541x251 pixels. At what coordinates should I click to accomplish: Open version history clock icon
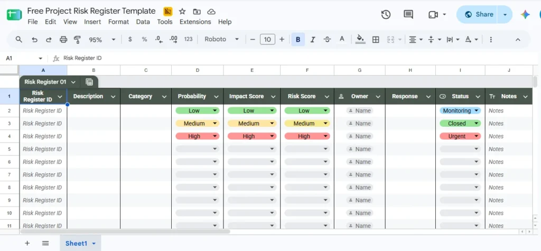tap(386, 14)
